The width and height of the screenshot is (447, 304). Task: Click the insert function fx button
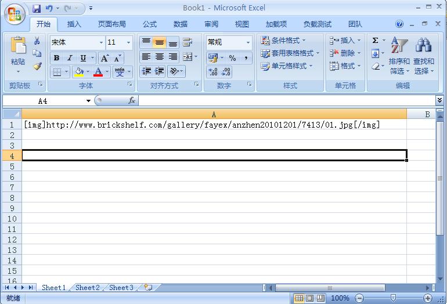[132, 100]
